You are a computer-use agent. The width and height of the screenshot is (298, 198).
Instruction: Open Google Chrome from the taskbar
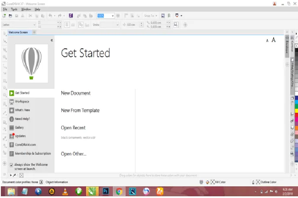pos(119,192)
